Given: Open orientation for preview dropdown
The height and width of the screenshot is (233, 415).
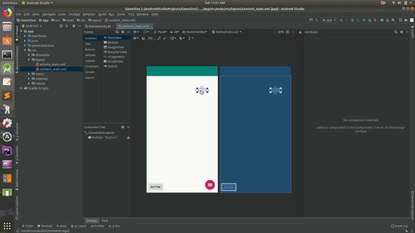Looking at the screenshot, I should pyautogui.click(x=146, y=32).
